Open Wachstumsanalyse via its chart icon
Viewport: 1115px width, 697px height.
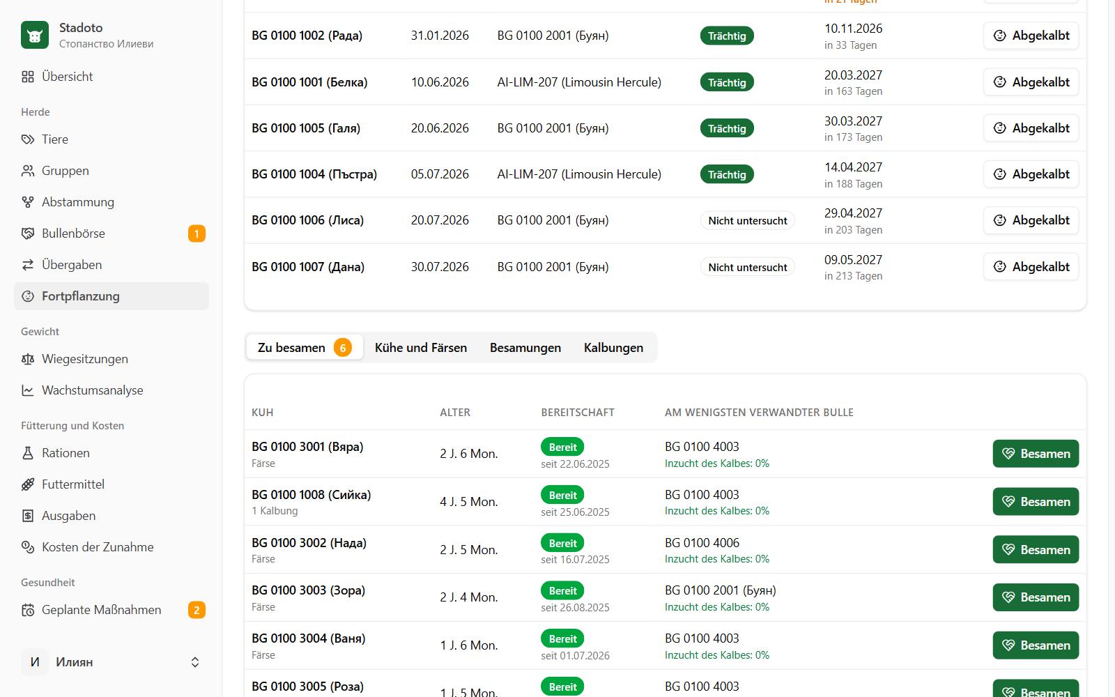point(28,390)
